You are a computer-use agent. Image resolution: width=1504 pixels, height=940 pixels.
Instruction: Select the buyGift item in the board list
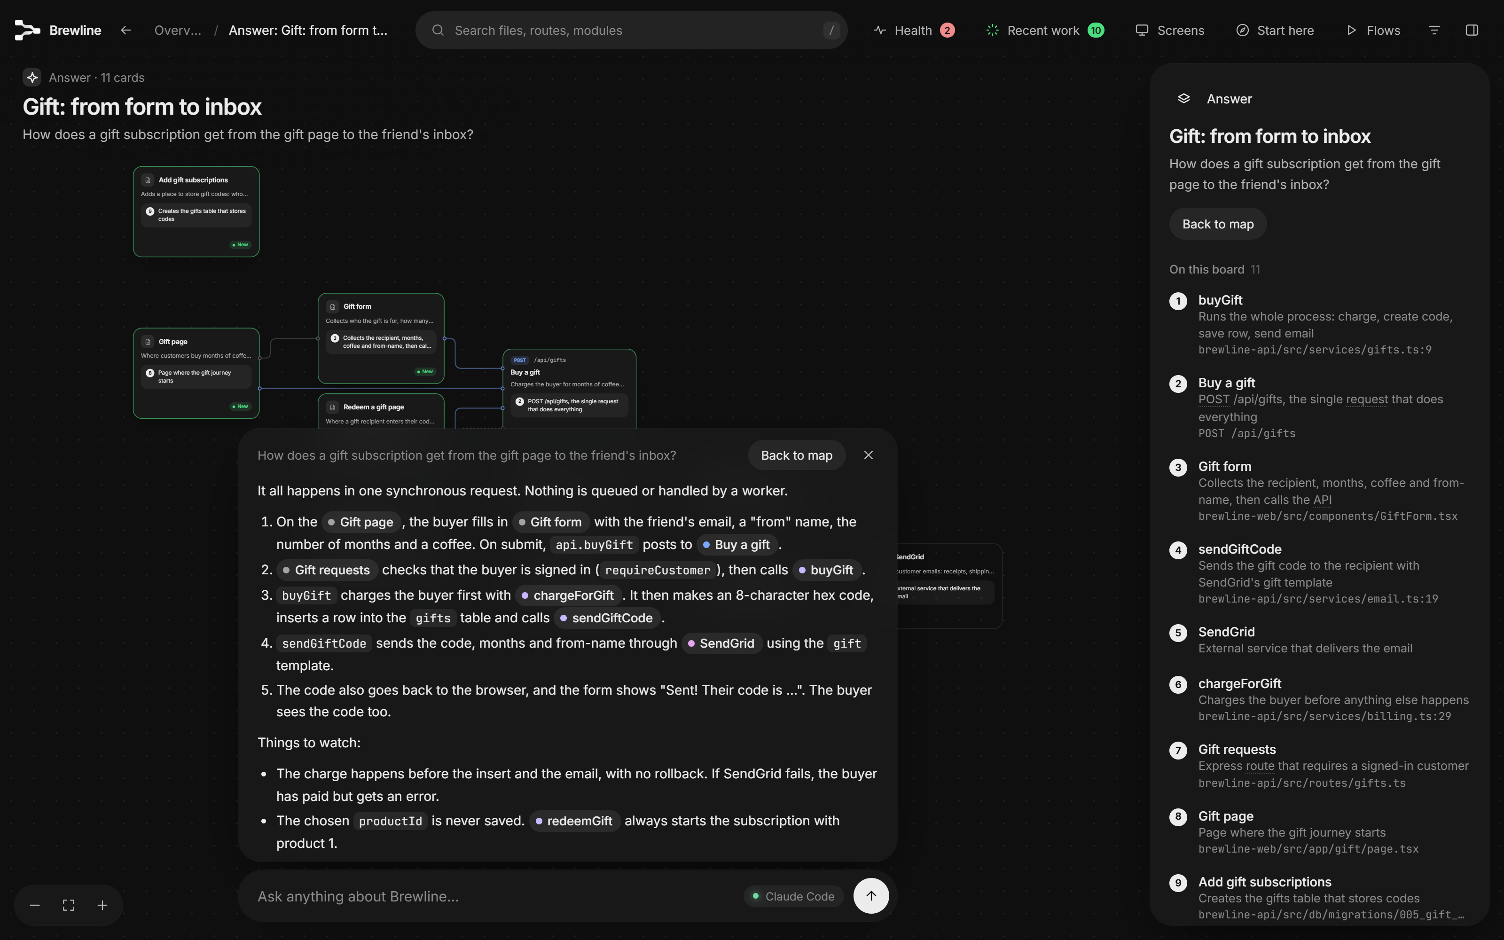[1319, 324]
